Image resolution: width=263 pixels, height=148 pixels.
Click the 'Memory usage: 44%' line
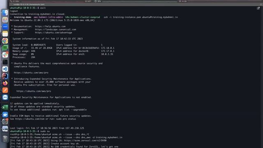(24, 51)
